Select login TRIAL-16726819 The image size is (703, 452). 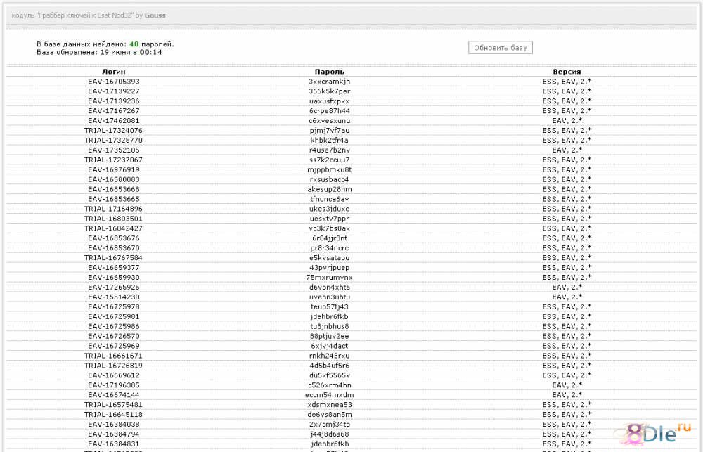(113, 366)
